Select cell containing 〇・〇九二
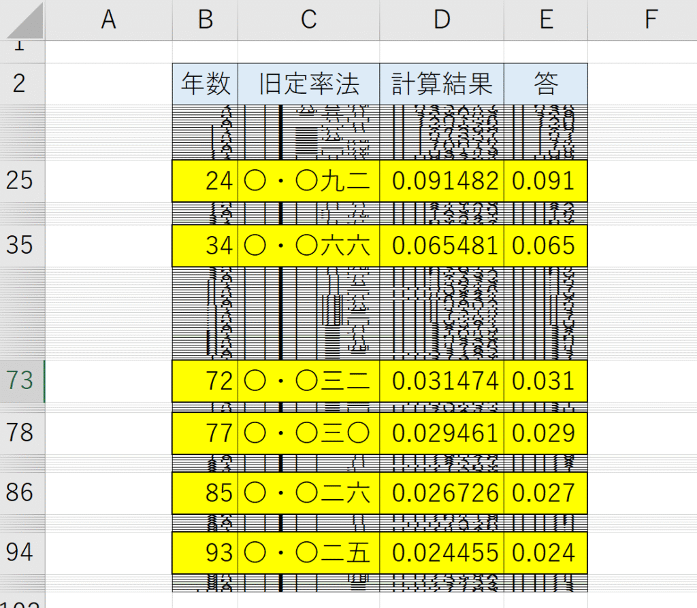This screenshot has height=608, width=697. [308, 181]
